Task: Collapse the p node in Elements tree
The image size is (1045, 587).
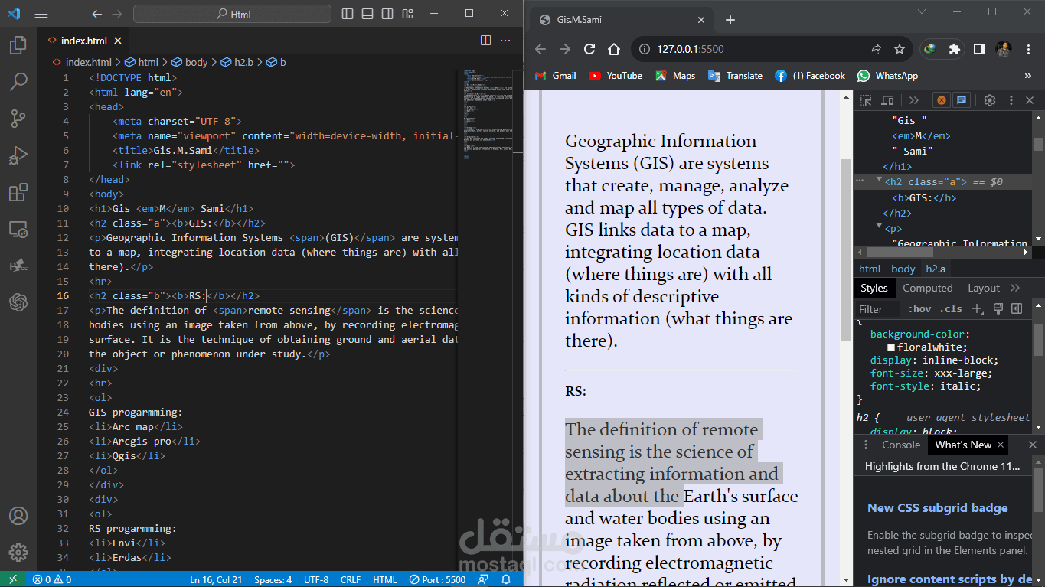Action: tap(880, 227)
